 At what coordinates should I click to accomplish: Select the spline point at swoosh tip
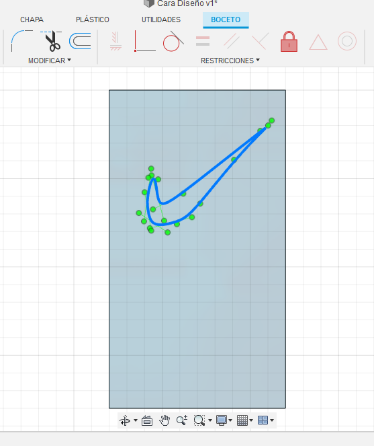[x=268, y=125]
